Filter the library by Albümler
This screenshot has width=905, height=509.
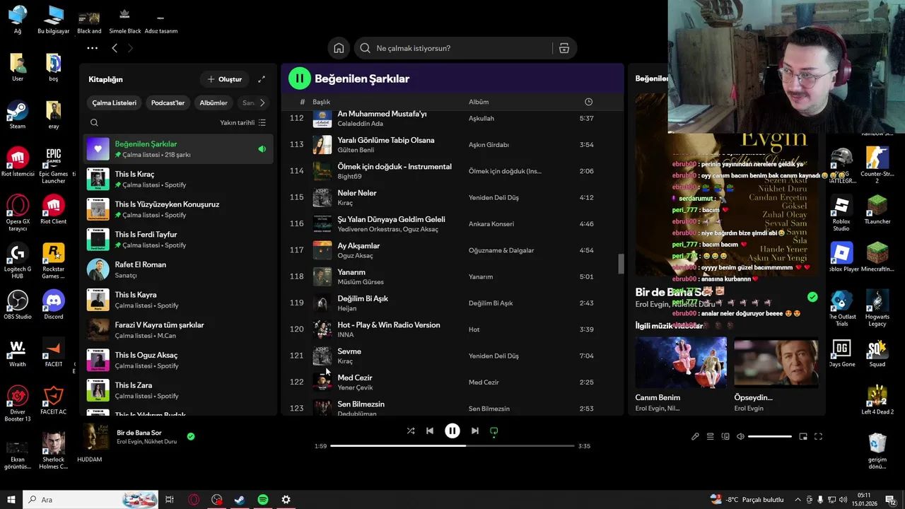click(214, 103)
